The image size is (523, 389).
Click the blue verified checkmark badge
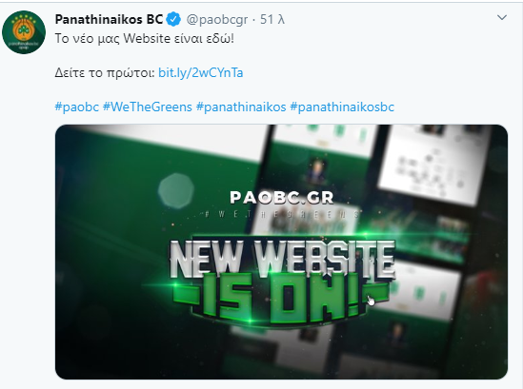173,19
